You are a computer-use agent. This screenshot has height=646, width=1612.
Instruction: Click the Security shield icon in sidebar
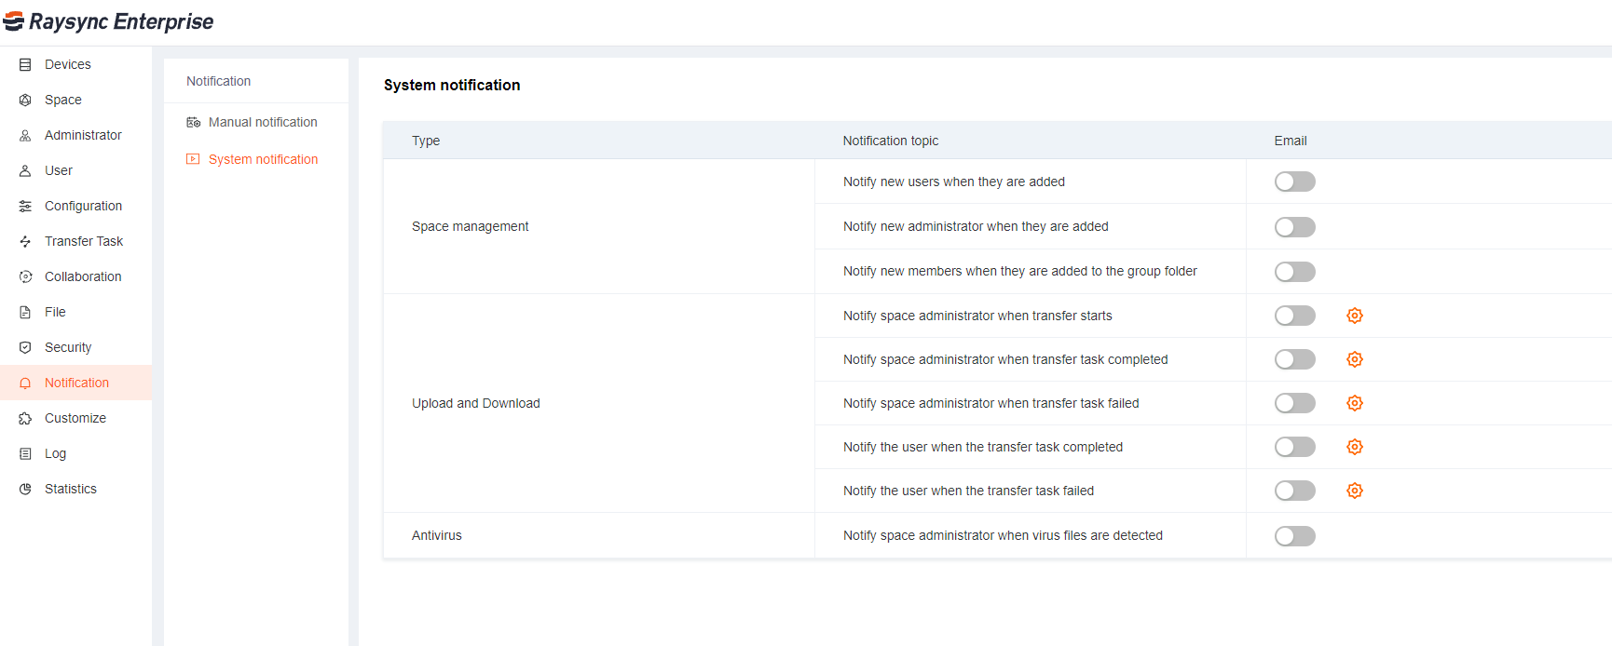click(x=25, y=347)
